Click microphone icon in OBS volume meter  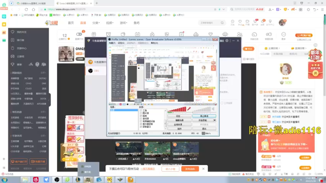189,109
